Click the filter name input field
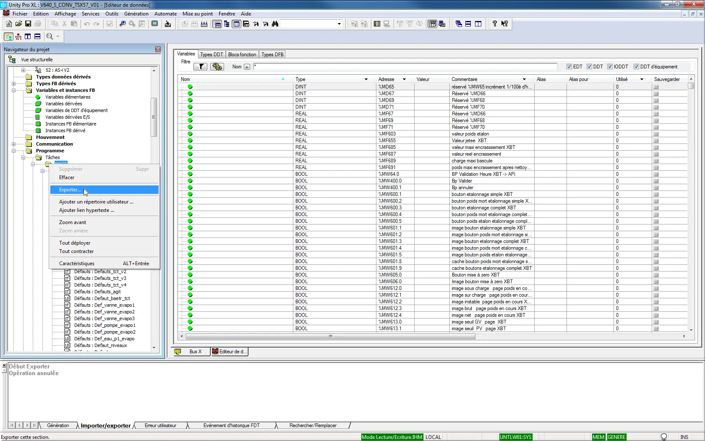Screen dimensions: 705x441 click(405, 67)
